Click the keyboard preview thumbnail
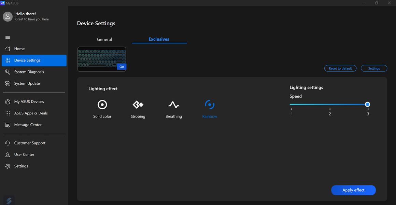 click(x=101, y=59)
